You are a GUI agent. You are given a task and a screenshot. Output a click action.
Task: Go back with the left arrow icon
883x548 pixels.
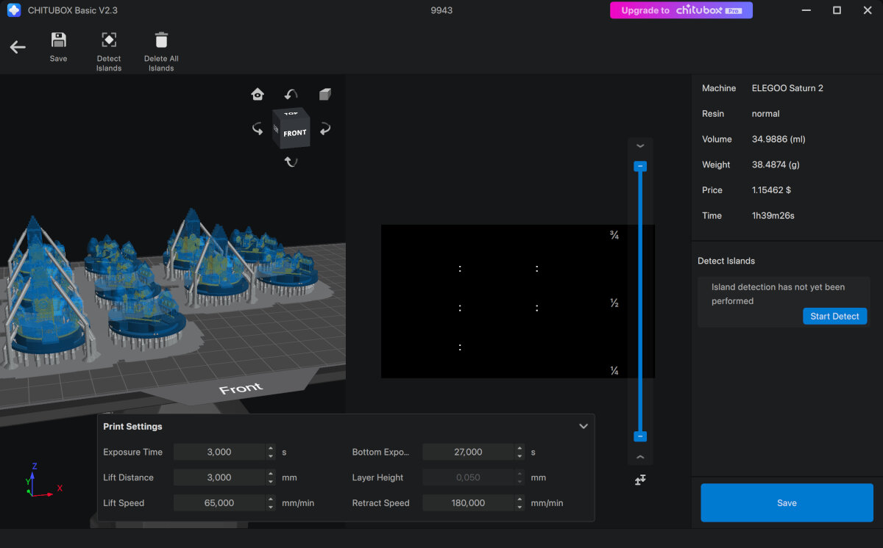point(18,47)
